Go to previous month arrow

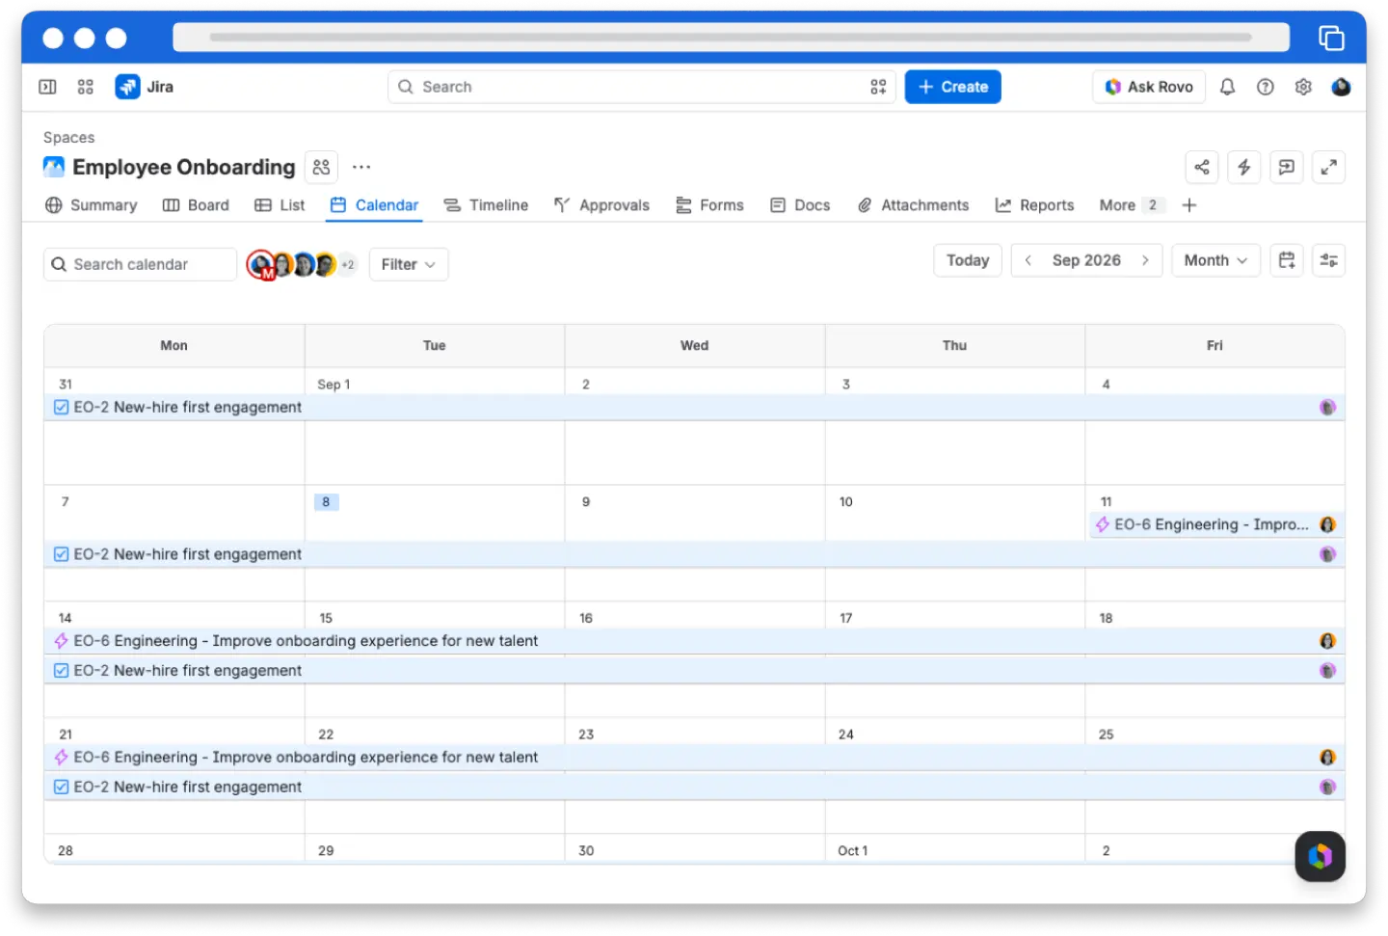[x=1028, y=260]
